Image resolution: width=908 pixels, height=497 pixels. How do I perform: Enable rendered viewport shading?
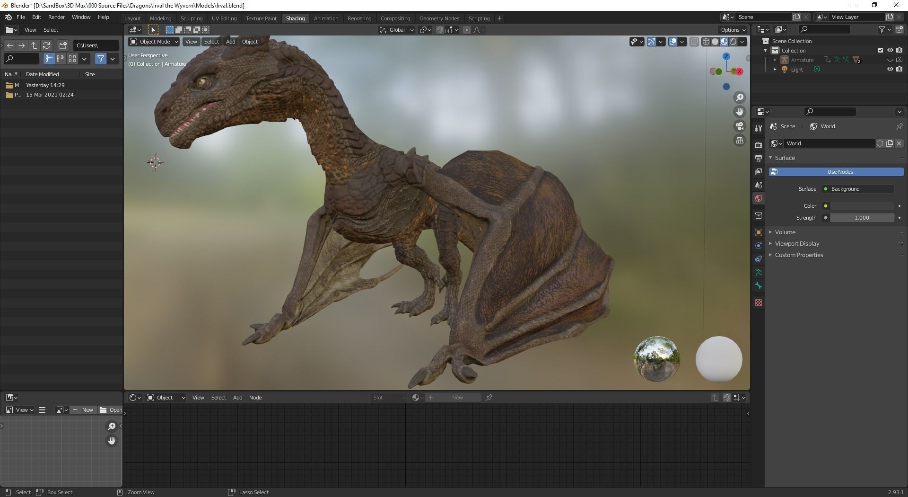point(733,42)
